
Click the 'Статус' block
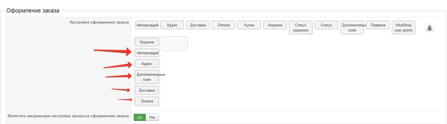click(326, 25)
